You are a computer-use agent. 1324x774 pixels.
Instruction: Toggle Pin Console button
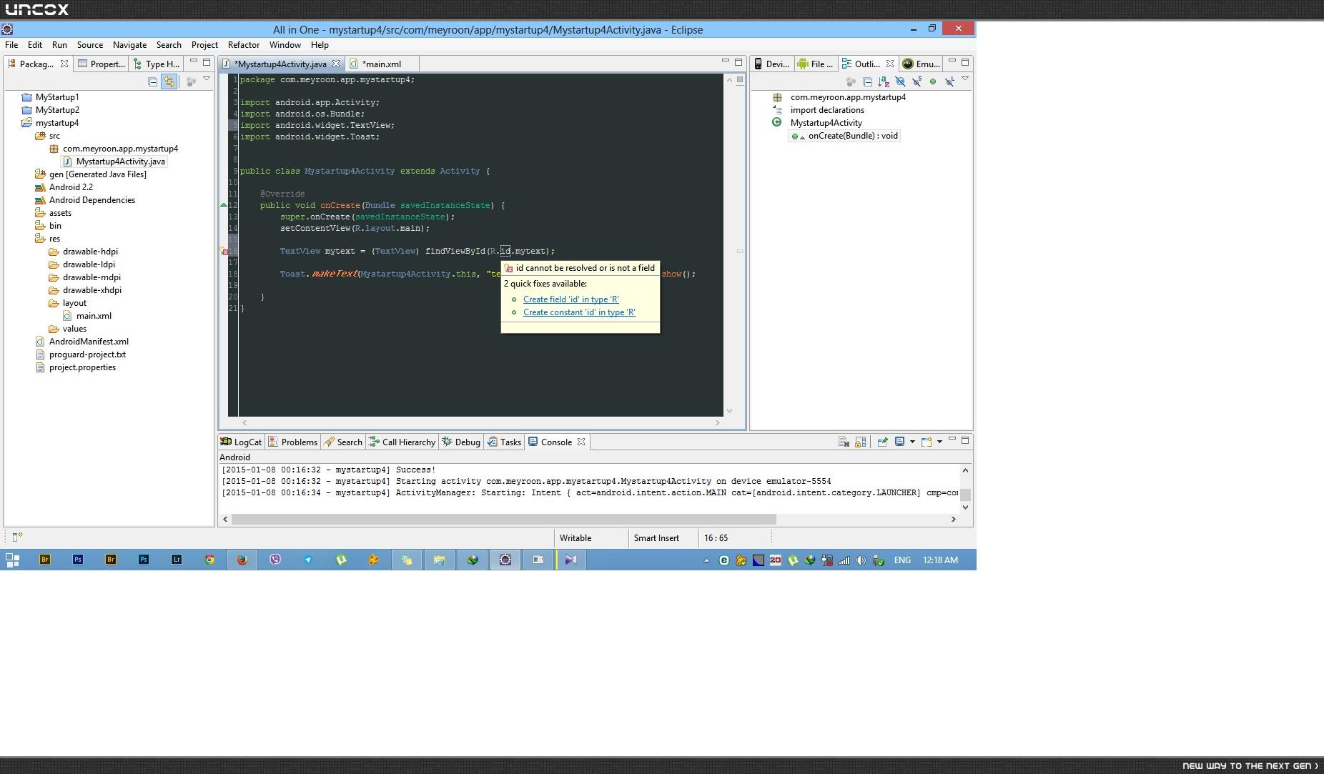pyautogui.click(x=882, y=442)
